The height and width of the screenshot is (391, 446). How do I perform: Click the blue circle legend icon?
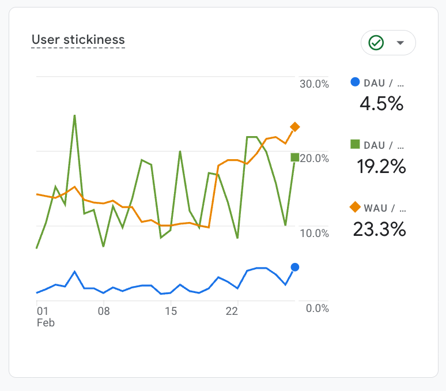[355, 82]
